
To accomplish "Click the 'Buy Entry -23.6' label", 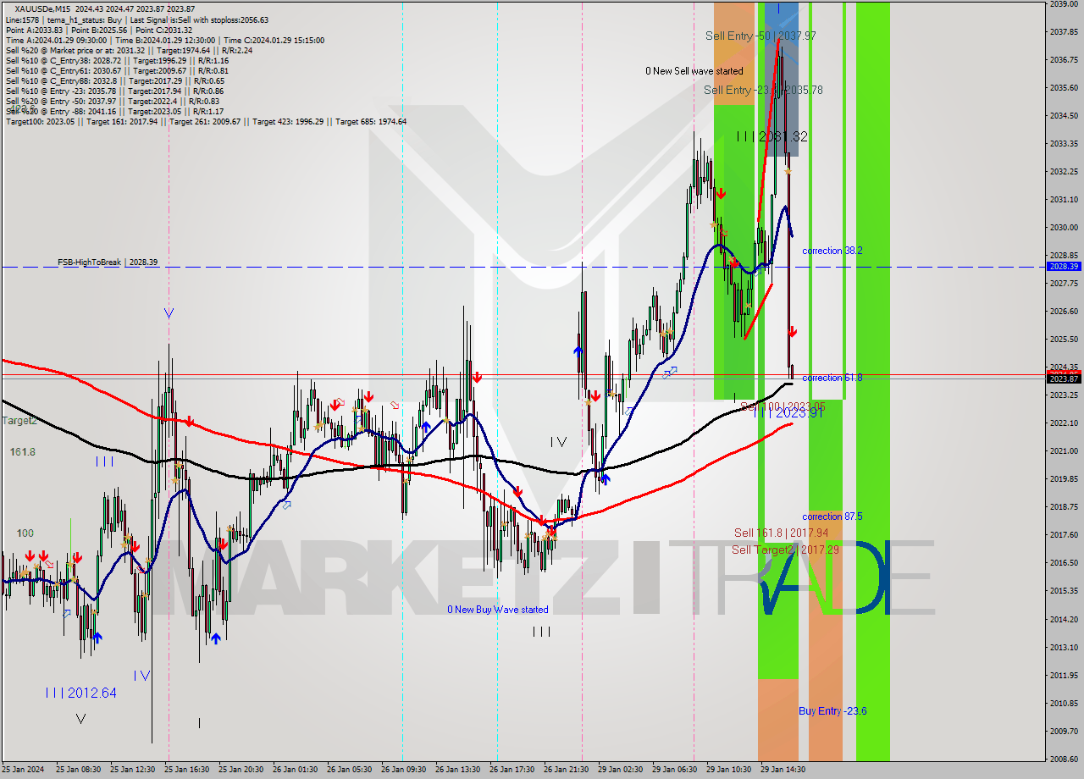I will pyautogui.click(x=832, y=711).
